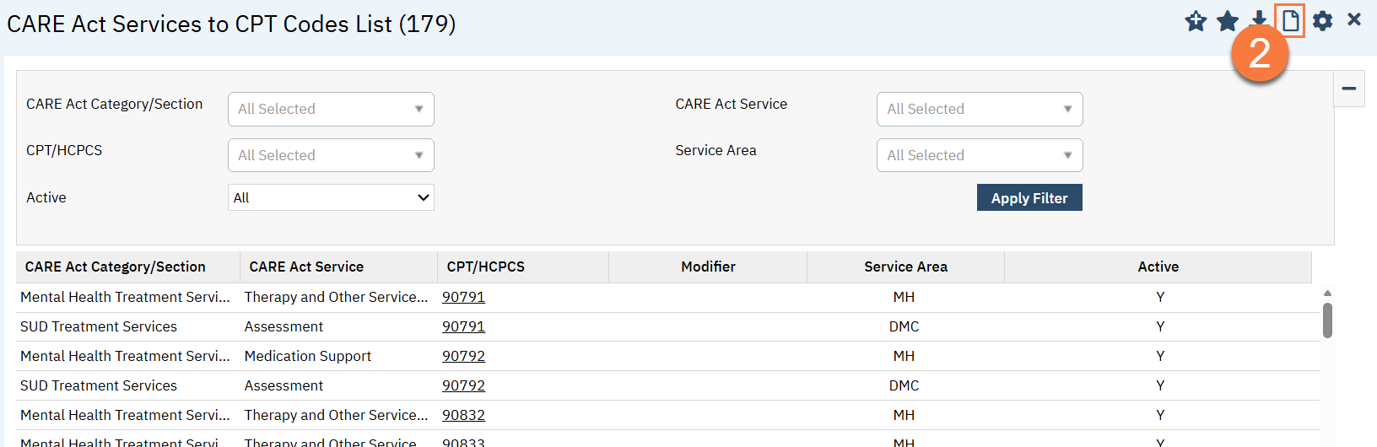
Task: Click the add favorite star-plus icon
Action: coord(1196,21)
